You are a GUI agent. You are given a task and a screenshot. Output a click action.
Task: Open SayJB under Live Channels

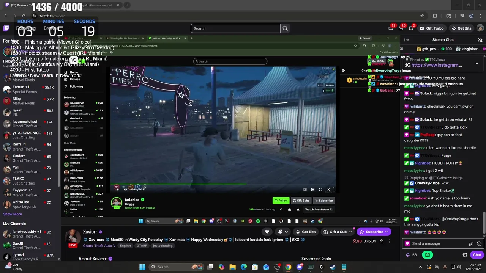coord(29,246)
